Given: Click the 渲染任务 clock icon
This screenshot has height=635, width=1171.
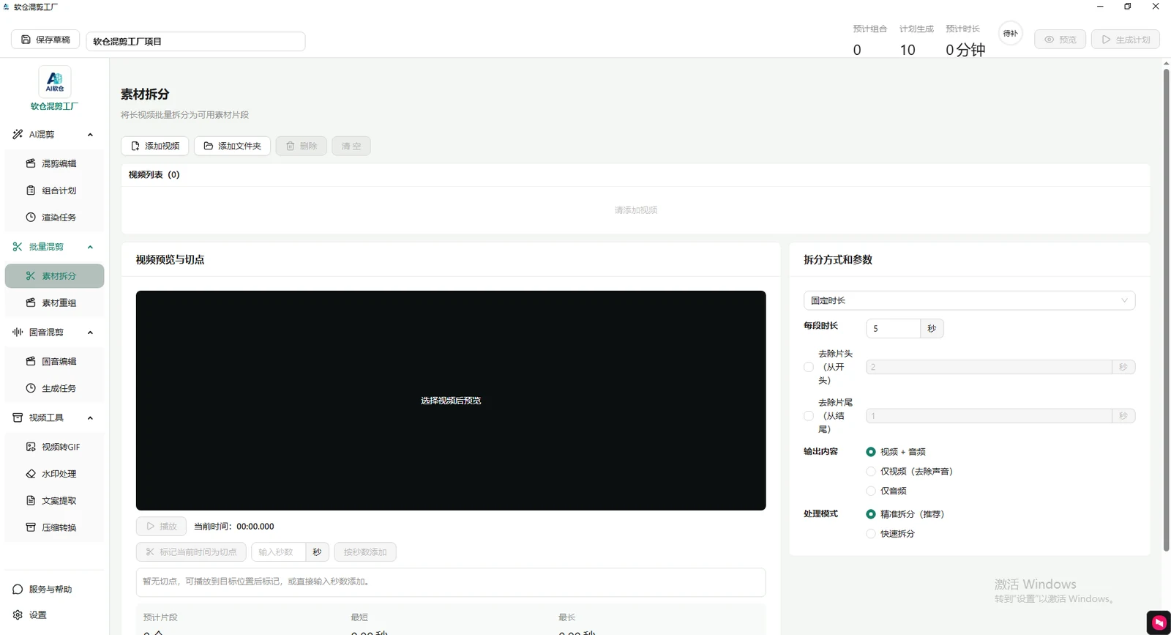Looking at the screenshot, I should [31, 218].
